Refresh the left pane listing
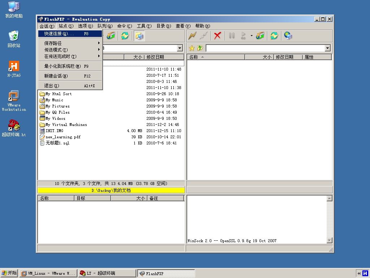The width and height of the screenshot is (370, 278). pyautogui.click(x=125, y=36)
